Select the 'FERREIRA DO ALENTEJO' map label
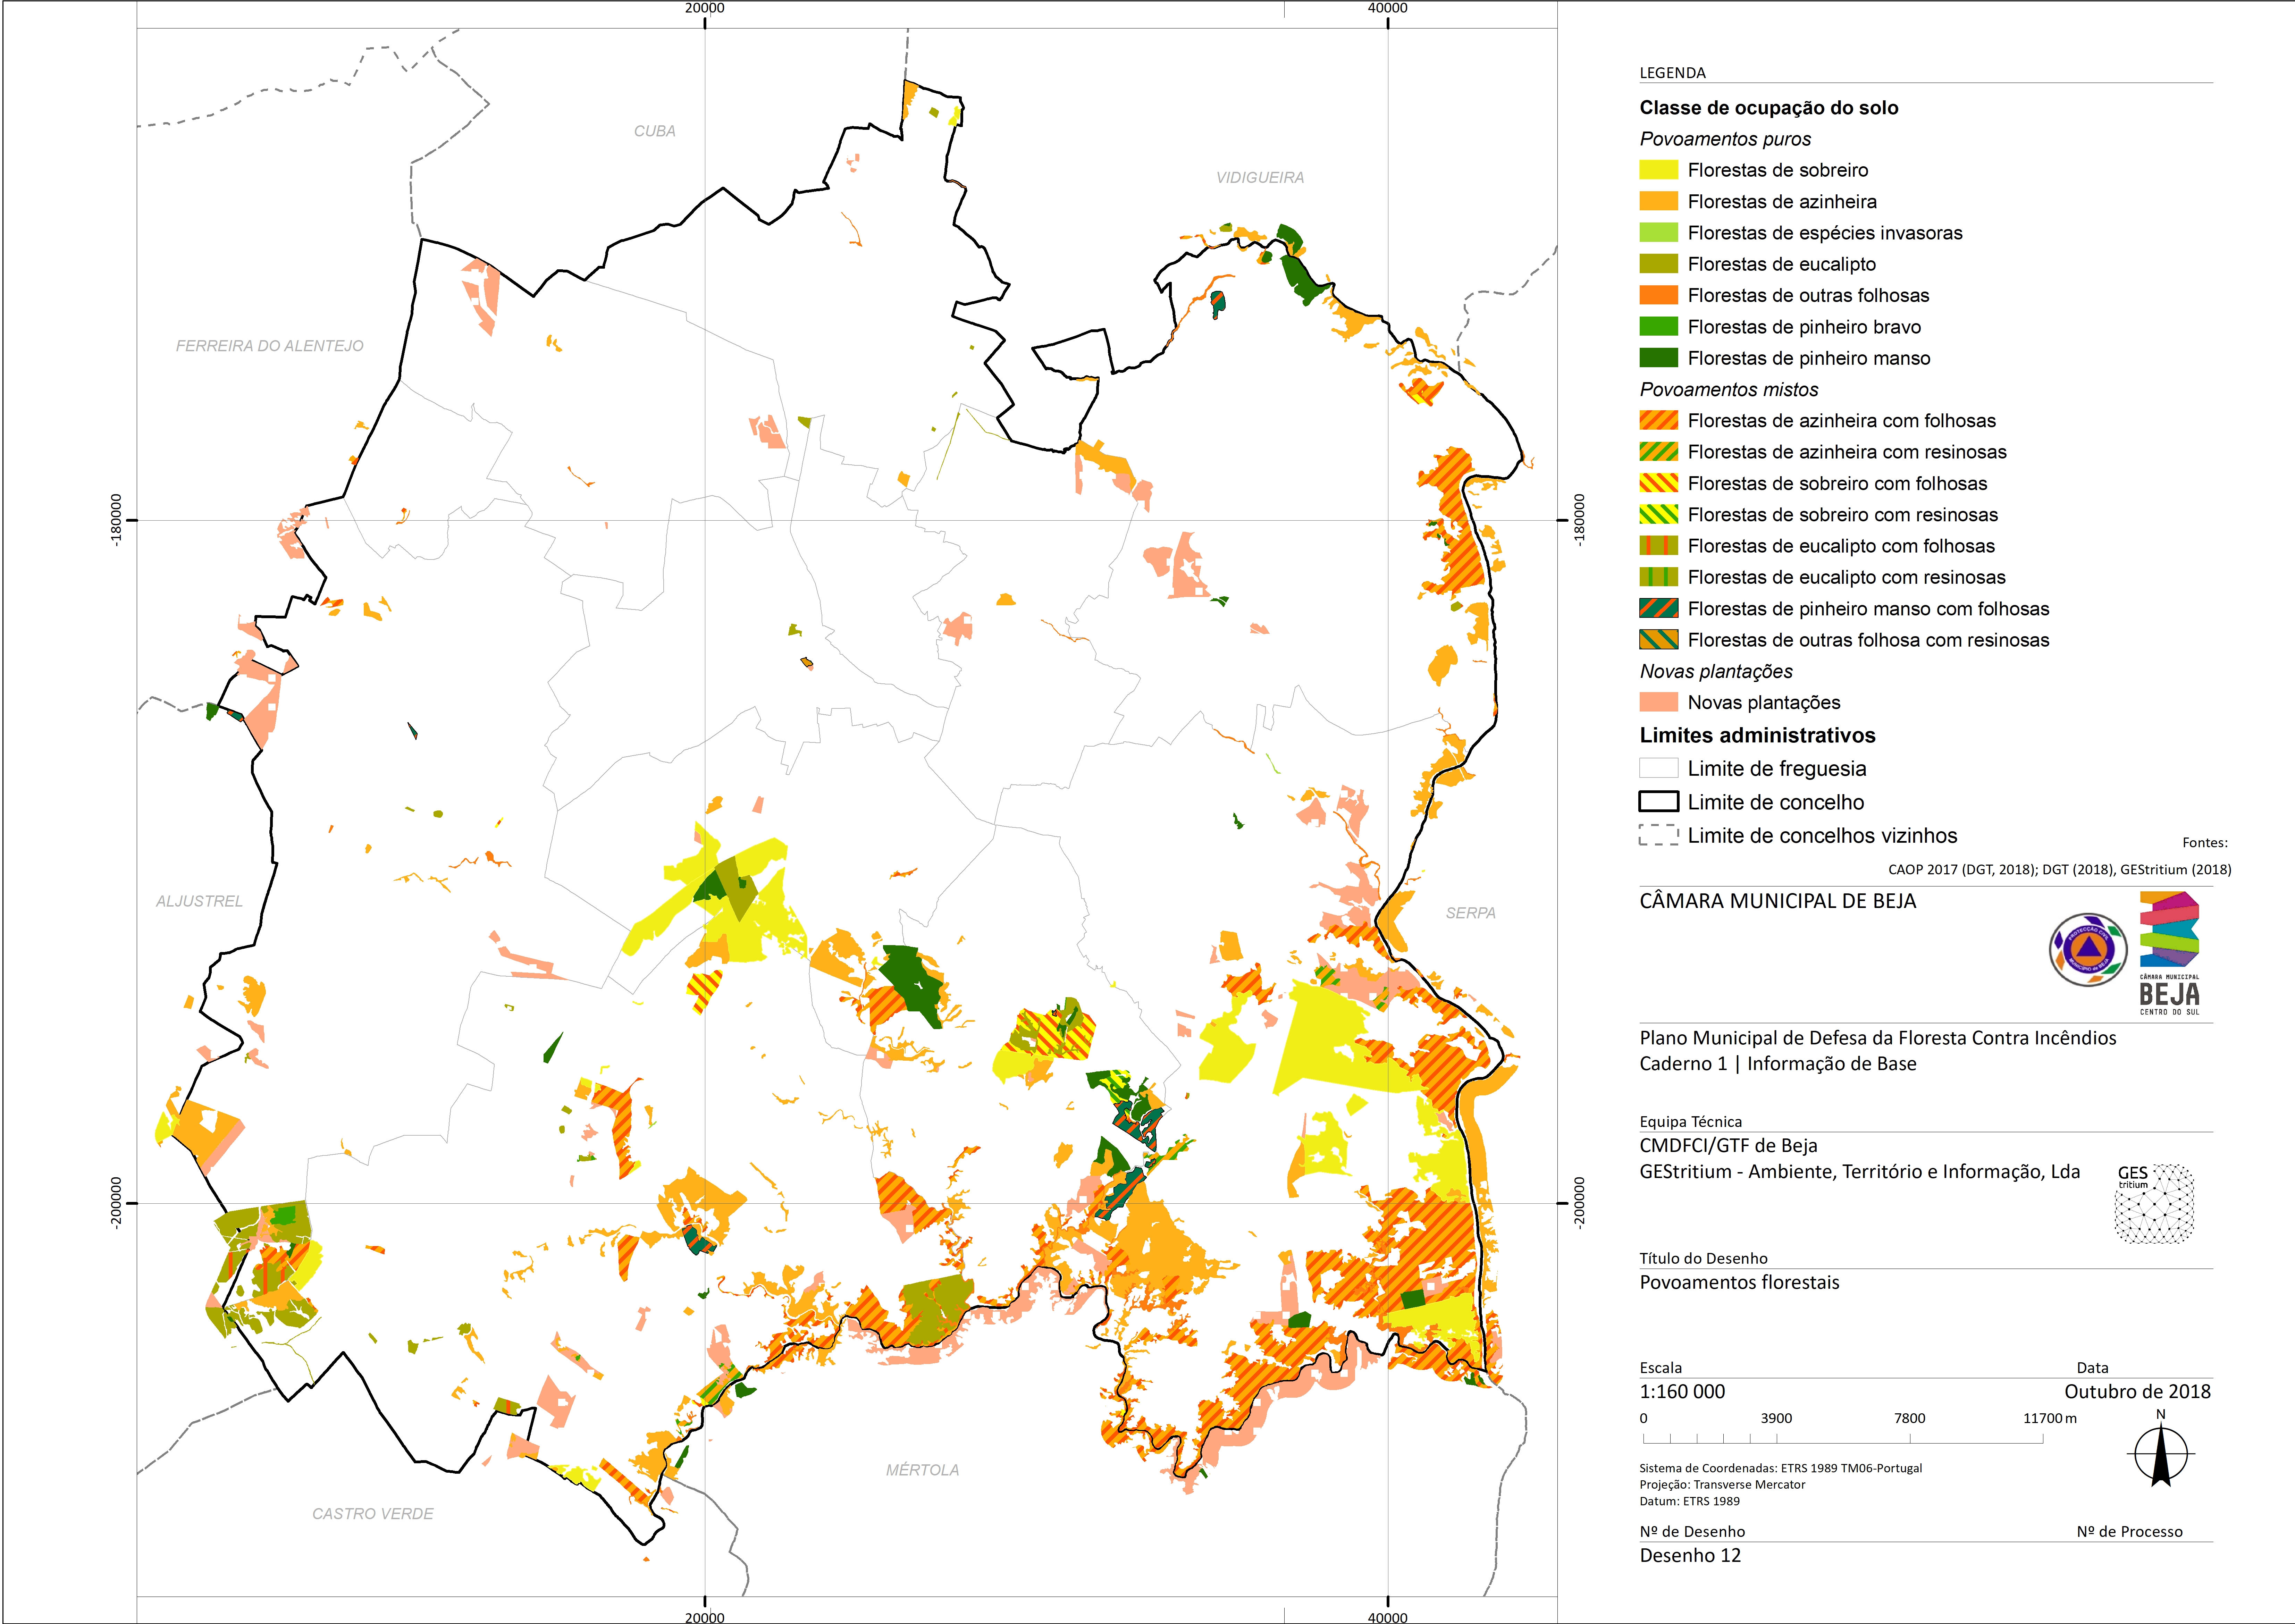2295x1624 pixels. point(270,346)
